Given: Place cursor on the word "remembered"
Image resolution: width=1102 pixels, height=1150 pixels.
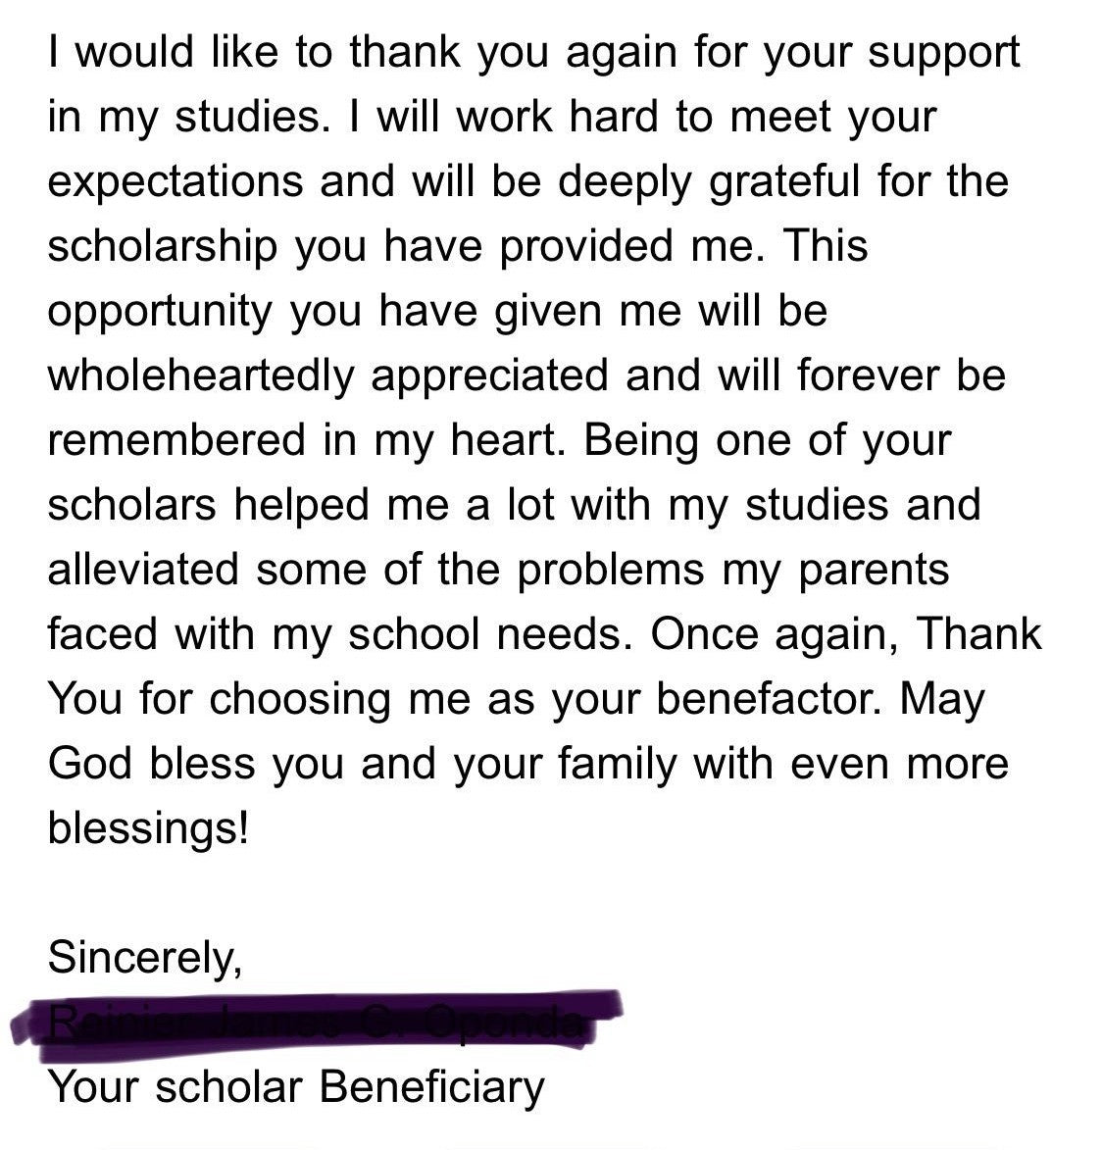Looking at the screenshot, I should [x=176, y=441].
